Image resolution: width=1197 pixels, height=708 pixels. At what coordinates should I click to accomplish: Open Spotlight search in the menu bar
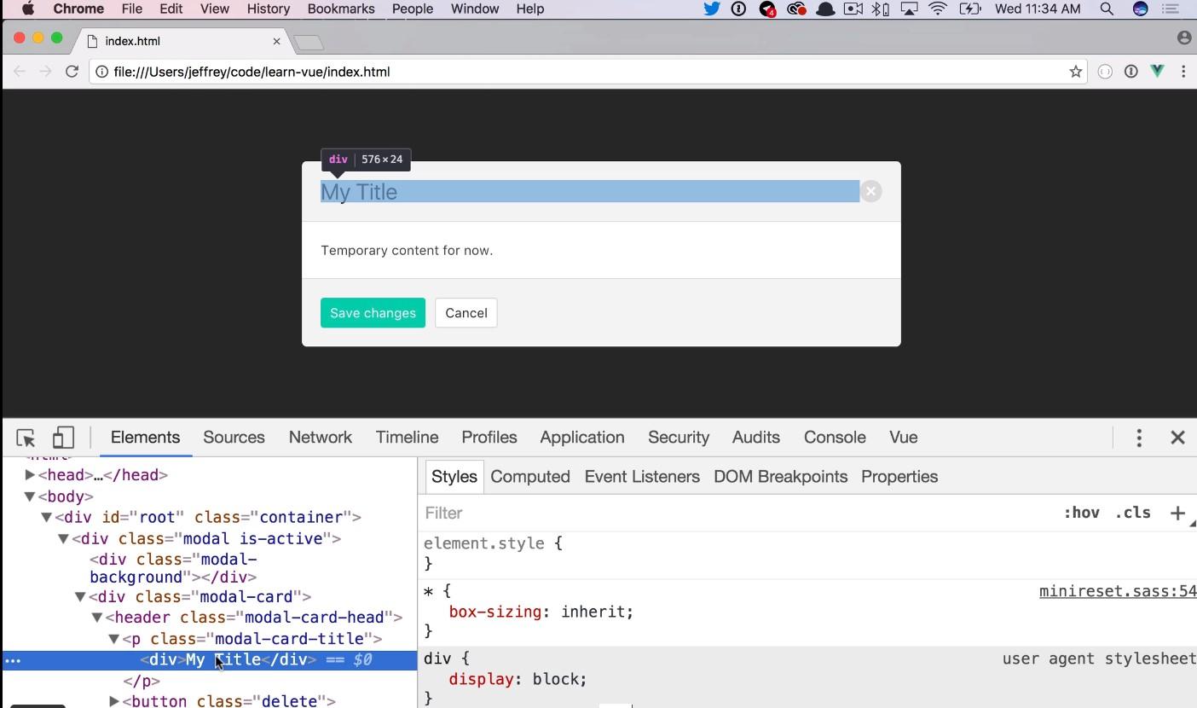coord(1107,9)
